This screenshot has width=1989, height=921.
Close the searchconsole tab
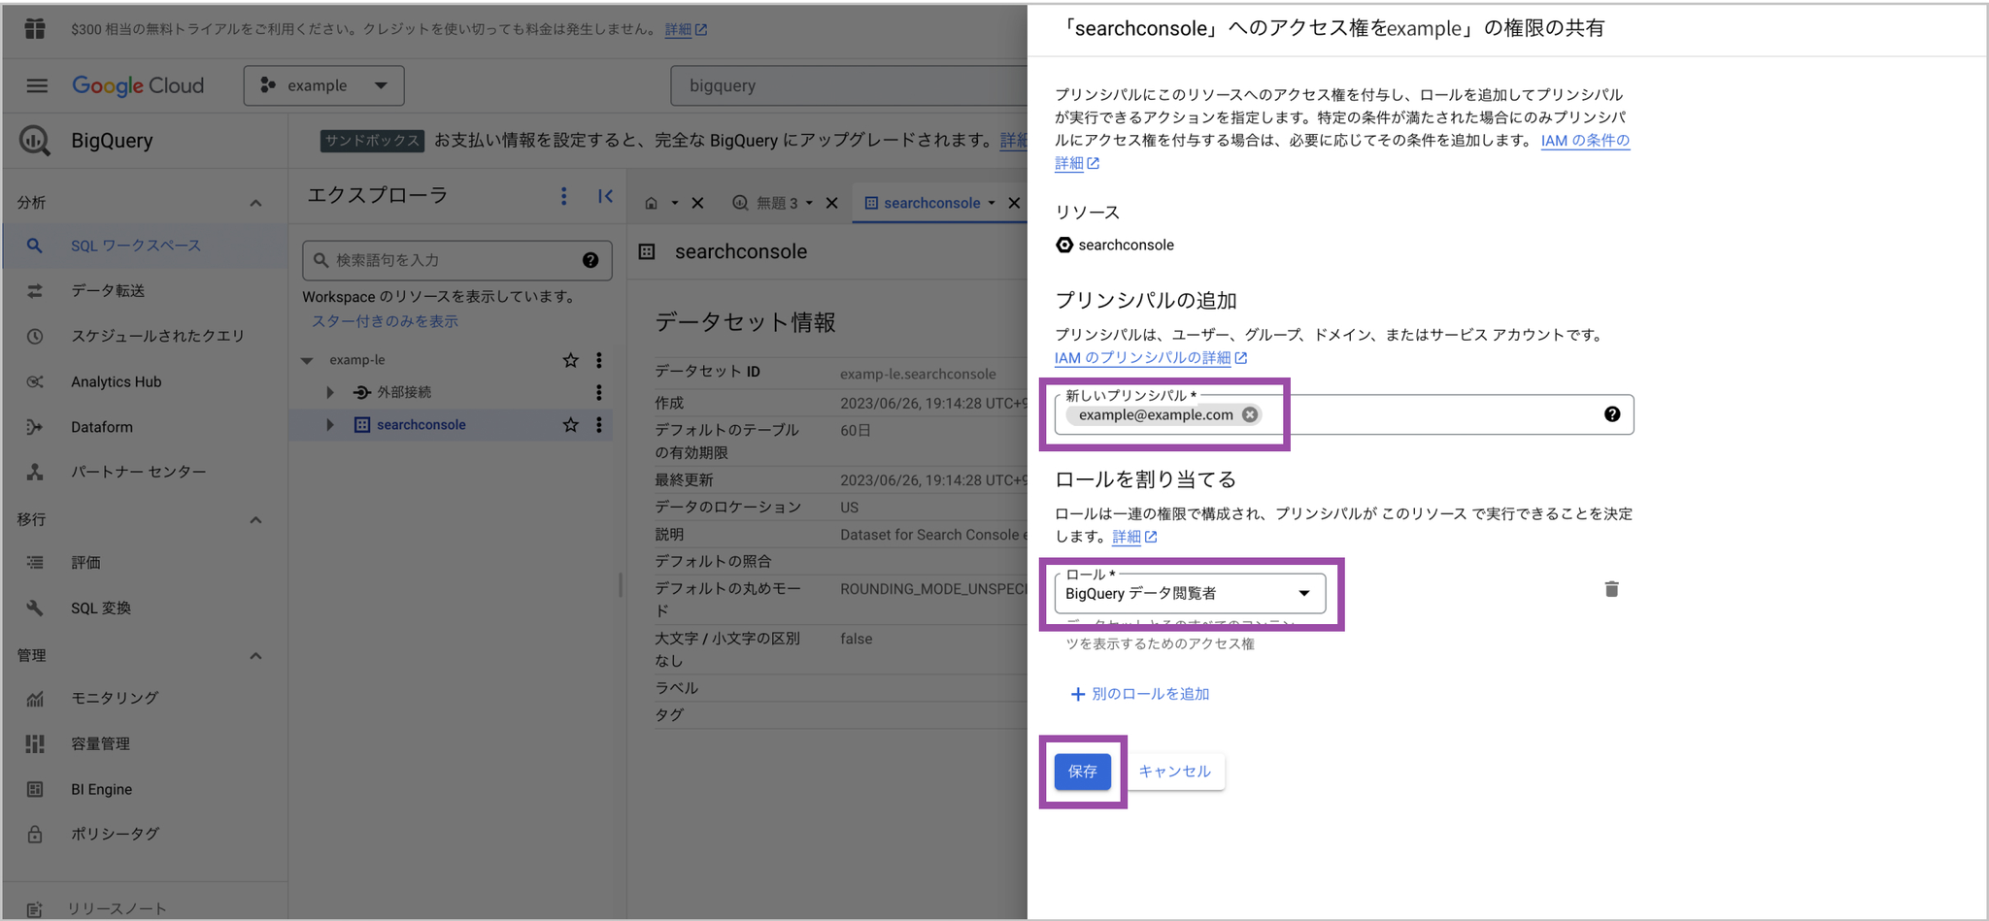1014,203
